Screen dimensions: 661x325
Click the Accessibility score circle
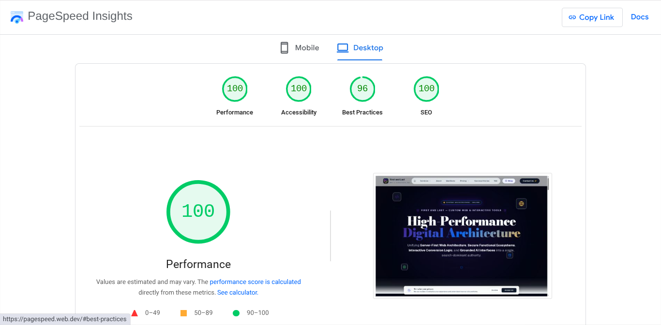point(299,89)
